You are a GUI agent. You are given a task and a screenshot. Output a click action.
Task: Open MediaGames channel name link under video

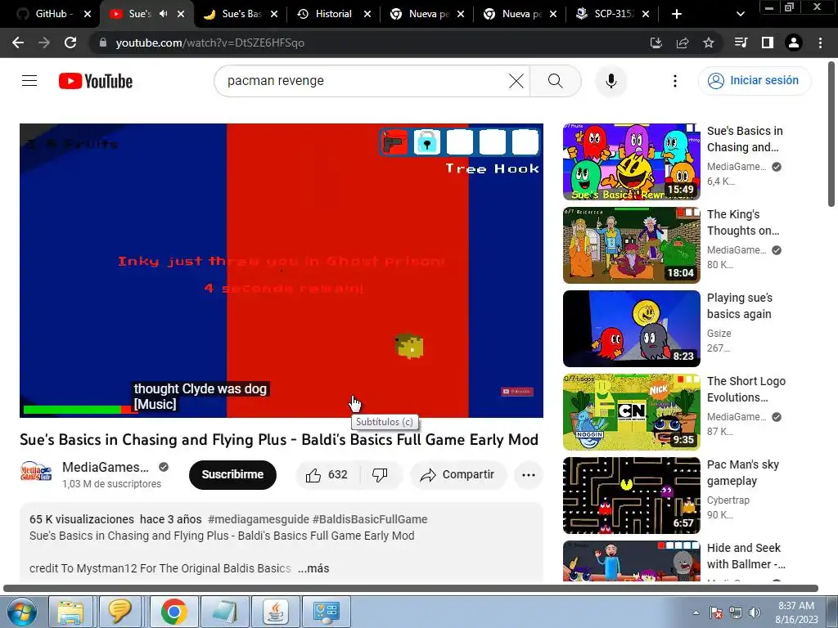click(x=106, y=467)
